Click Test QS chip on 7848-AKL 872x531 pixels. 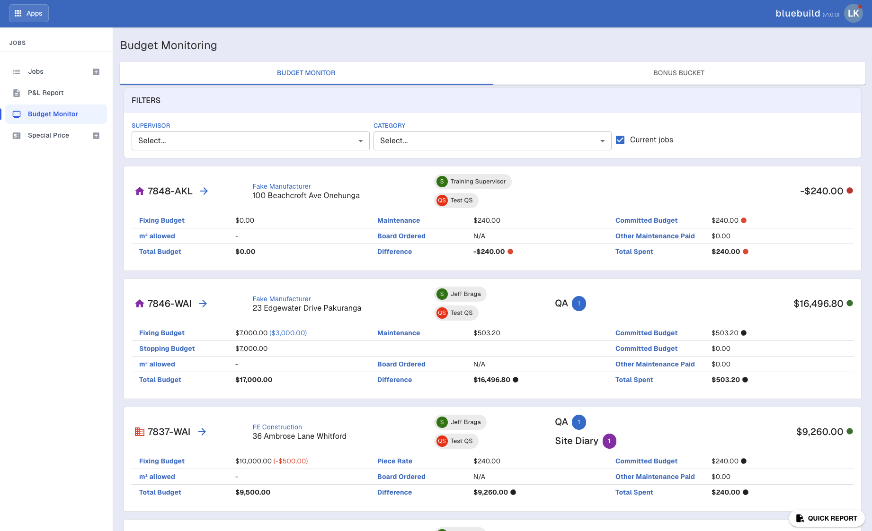(x=456, y=200)
